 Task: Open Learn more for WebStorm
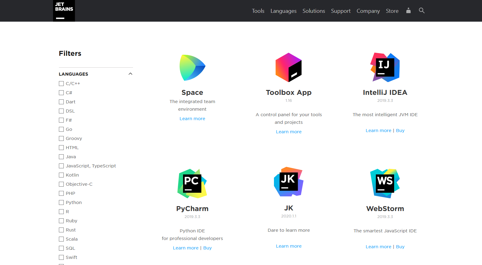378,247
